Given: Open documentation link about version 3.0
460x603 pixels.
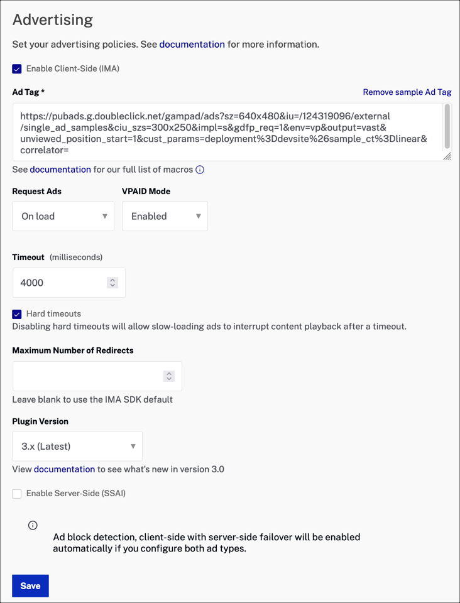Looking at the screenshot, I should (64, 469).
